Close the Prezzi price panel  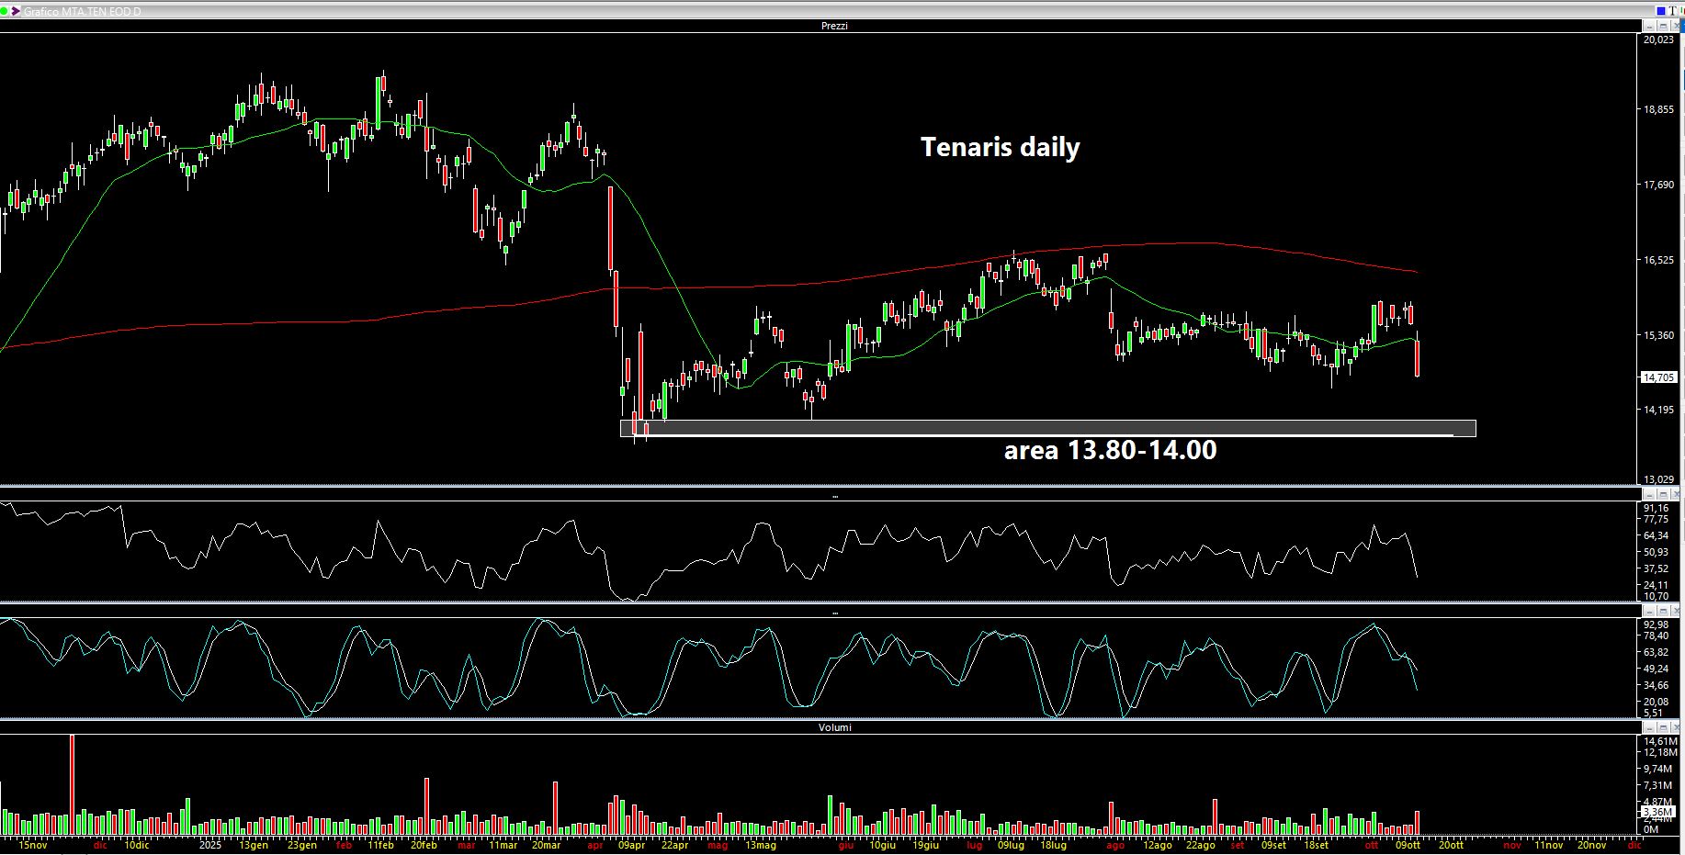(x=1677, y=26)
